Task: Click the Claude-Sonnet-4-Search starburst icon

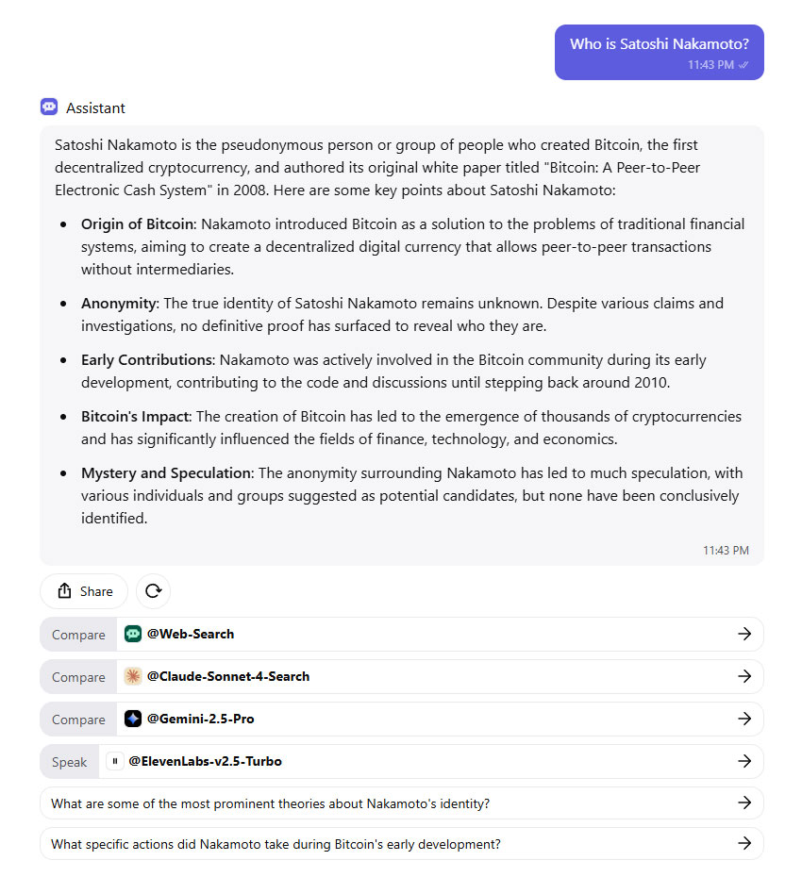Action: [x=133, y=676]
